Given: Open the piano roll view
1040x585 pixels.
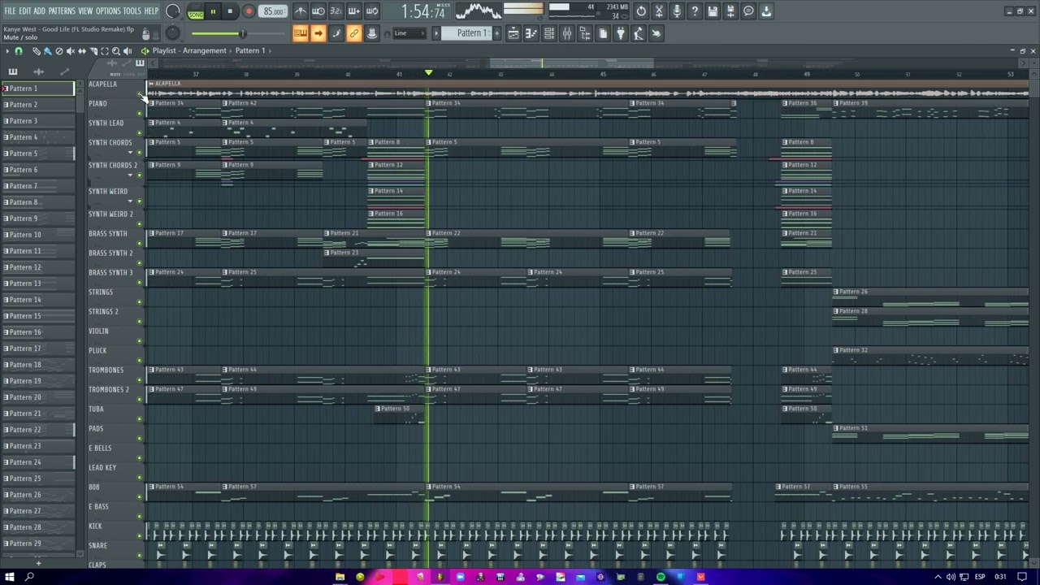Looking at the screenshot, I should (531, 33).
